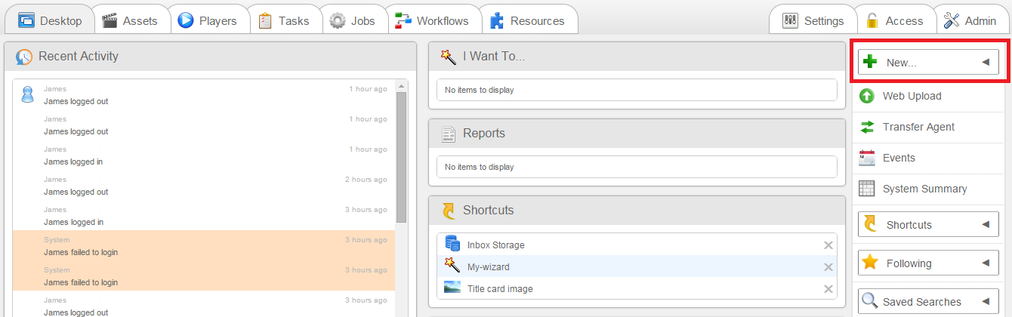
Task: Expand the New... dropdown menu
Action: [985, 63]
